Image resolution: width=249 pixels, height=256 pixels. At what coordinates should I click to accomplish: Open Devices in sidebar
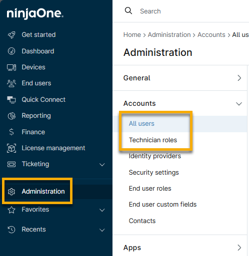click(33, 67)
